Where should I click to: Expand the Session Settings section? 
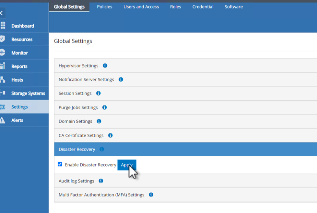pos(75,94)
